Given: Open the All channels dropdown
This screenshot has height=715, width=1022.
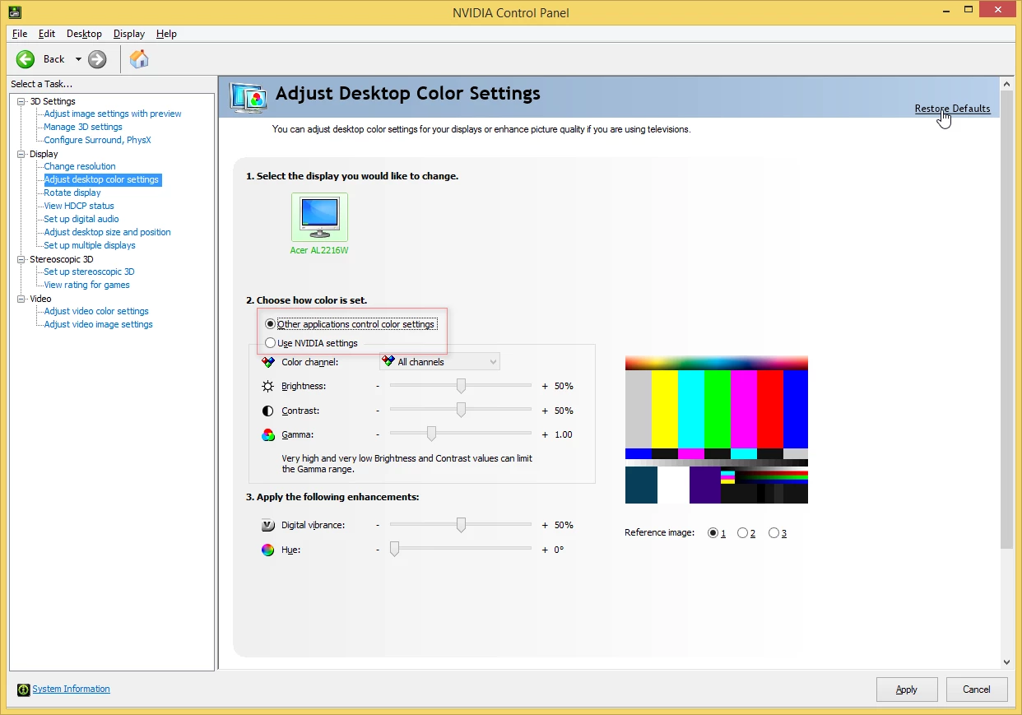Looking at the screenshot, I should coord(439,362).
